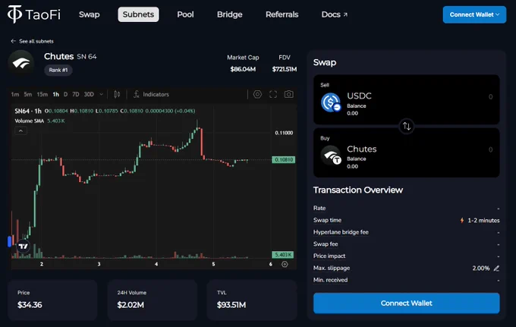
Task: Click the FDV $721.51M value
Action: (x=285, y=69)
